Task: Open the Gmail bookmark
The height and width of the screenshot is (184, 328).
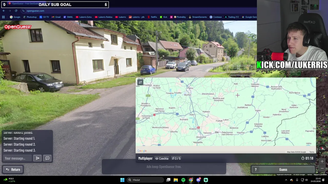Action: coord(56,17)
